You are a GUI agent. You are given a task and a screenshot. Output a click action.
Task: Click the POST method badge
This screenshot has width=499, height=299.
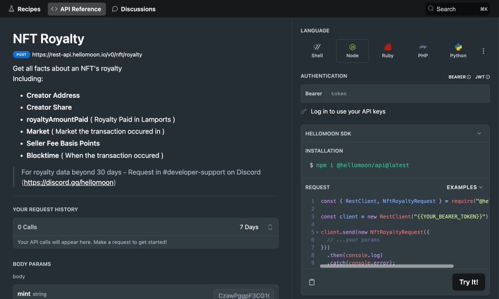tap(21, 55)
